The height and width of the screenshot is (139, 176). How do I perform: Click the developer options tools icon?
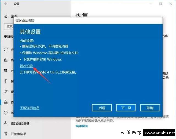[x=5, y=134]
